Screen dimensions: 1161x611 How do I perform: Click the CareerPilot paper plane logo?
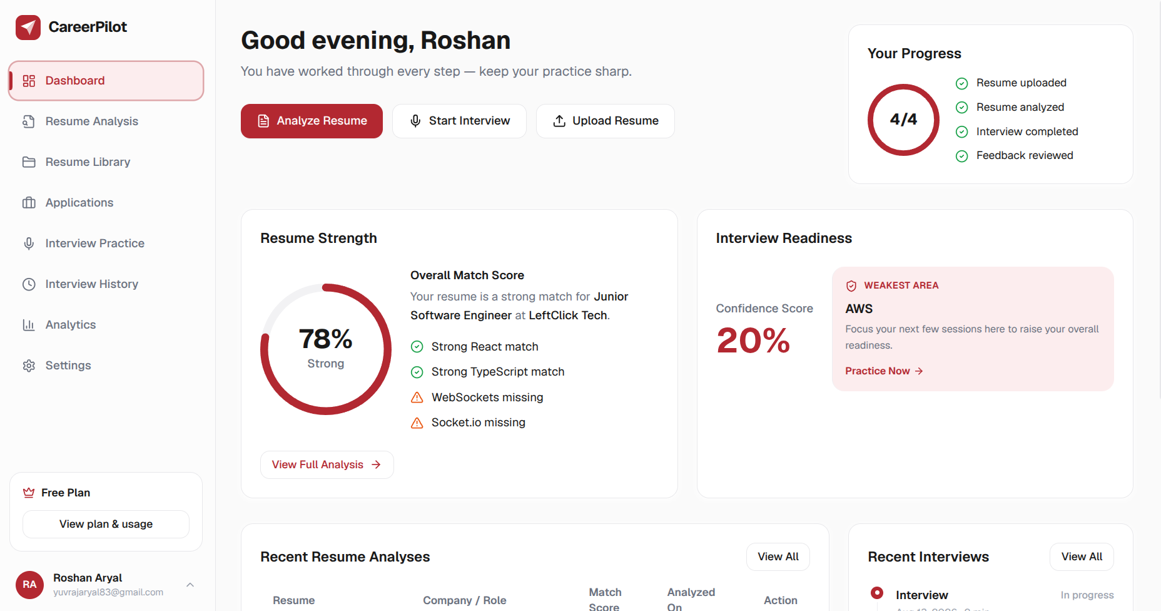28,27
